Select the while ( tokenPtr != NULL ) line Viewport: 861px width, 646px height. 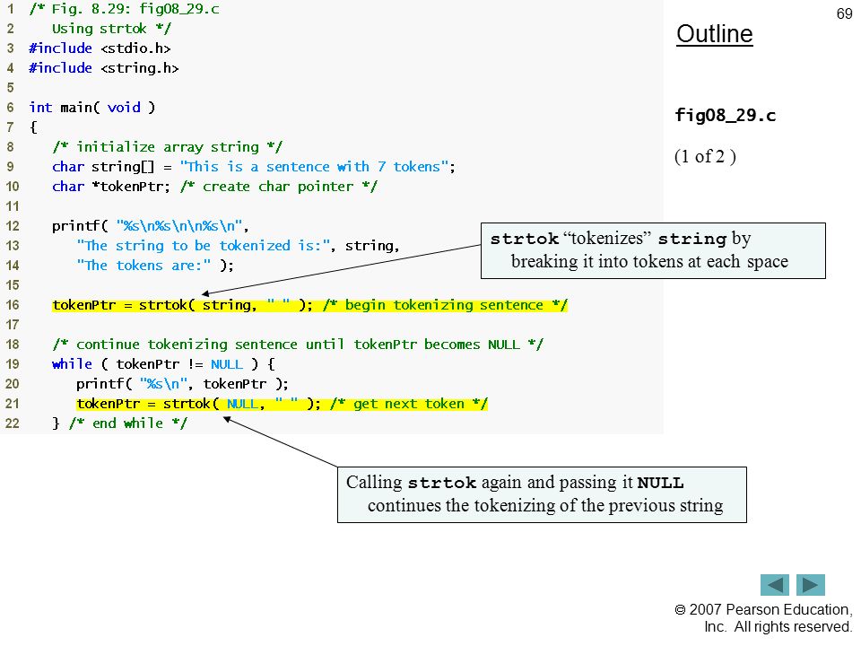[x=163, y=364]
